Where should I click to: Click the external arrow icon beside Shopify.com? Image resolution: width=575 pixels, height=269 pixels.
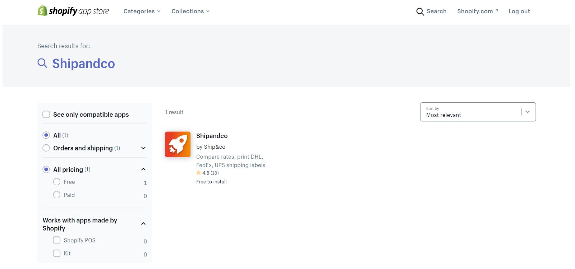pyautogui.click(x=497, y=10)
